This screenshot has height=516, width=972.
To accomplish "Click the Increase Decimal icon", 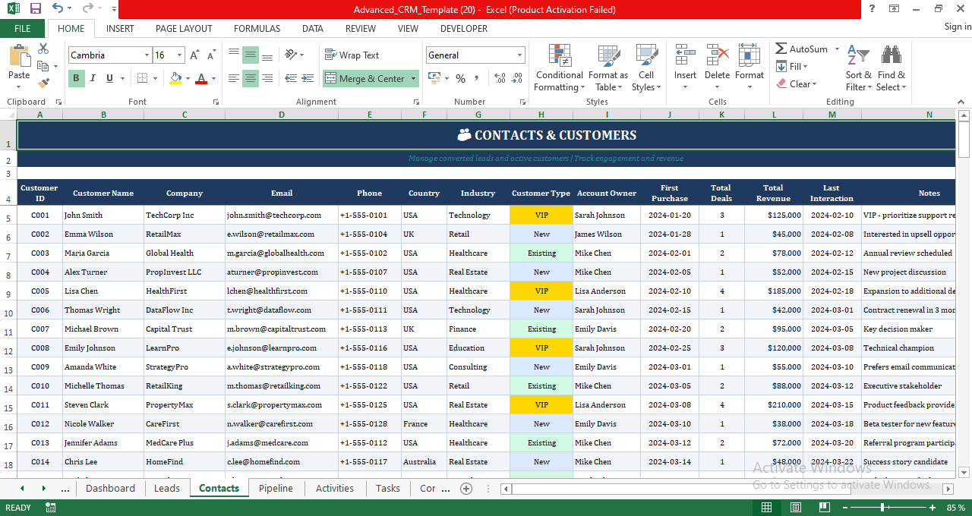I will point(500,78).
